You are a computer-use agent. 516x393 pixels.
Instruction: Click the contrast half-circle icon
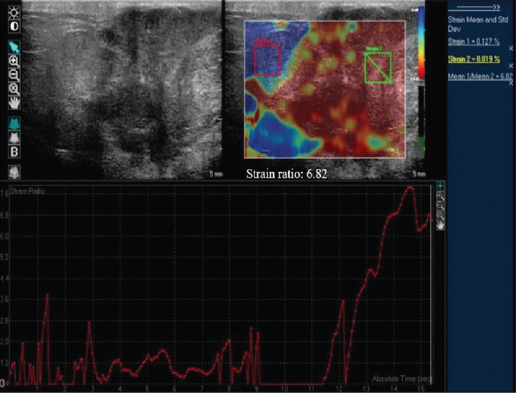(14, 27)
